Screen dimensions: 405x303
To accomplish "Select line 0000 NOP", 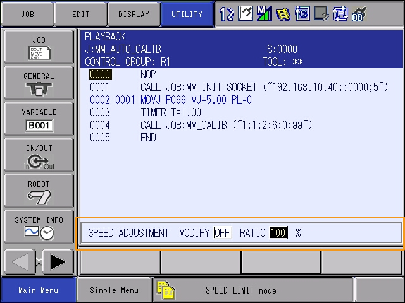I will [x=240, y=74].
